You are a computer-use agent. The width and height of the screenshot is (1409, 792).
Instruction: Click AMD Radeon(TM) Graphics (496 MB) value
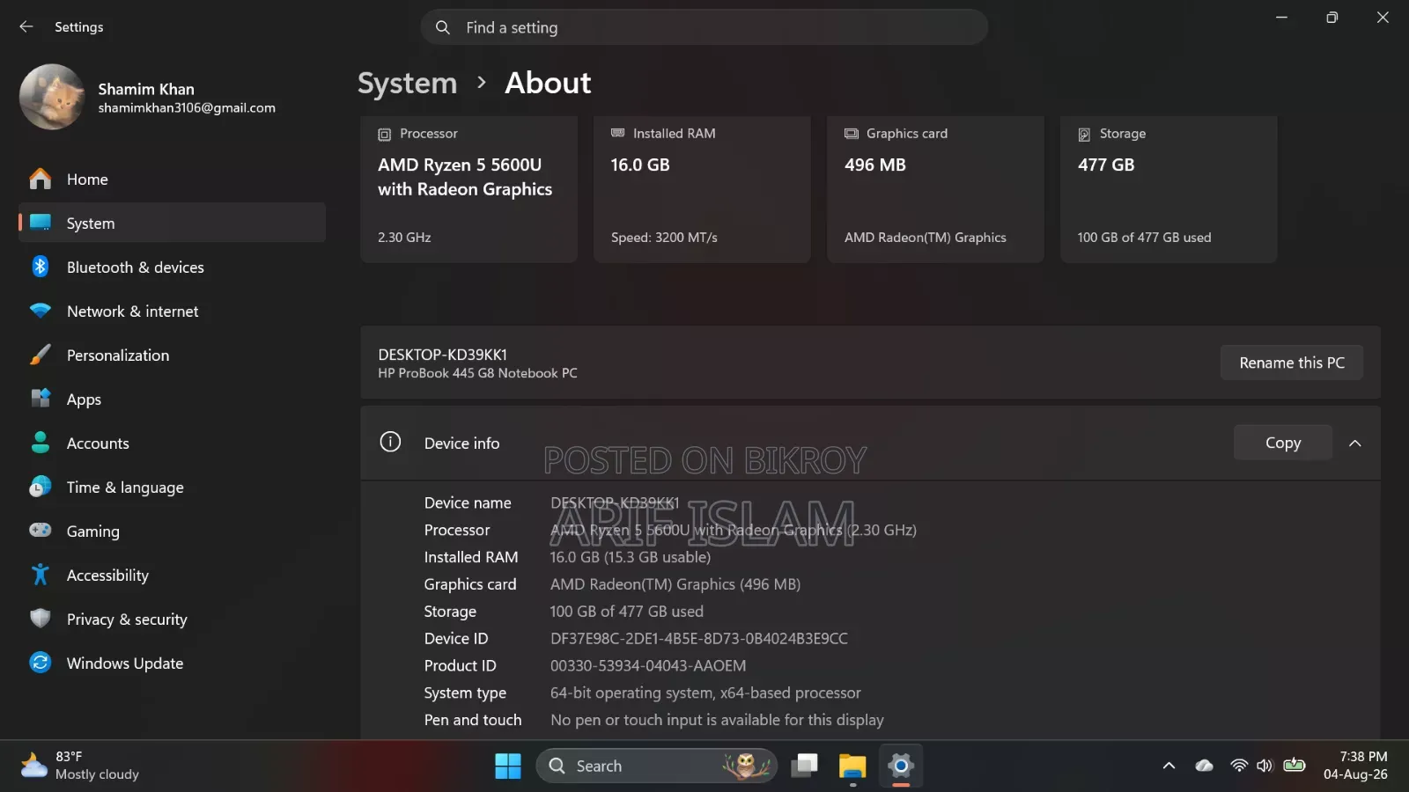point(675,584)
